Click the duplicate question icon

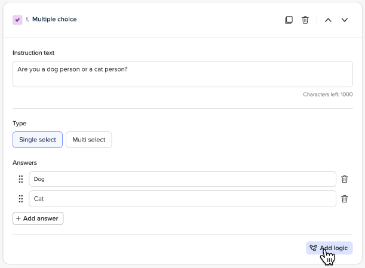289,20
